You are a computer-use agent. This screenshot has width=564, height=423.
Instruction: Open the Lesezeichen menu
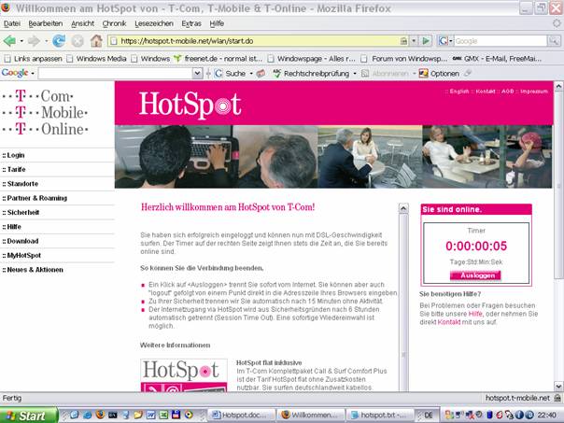tap(154, 23)
